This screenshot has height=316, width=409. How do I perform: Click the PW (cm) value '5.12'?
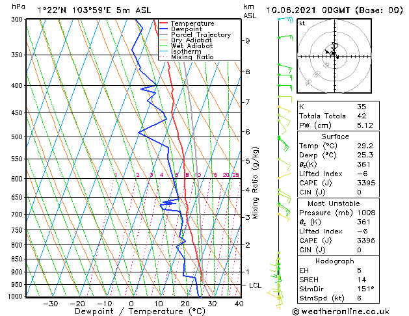click(x=365, y=125)
